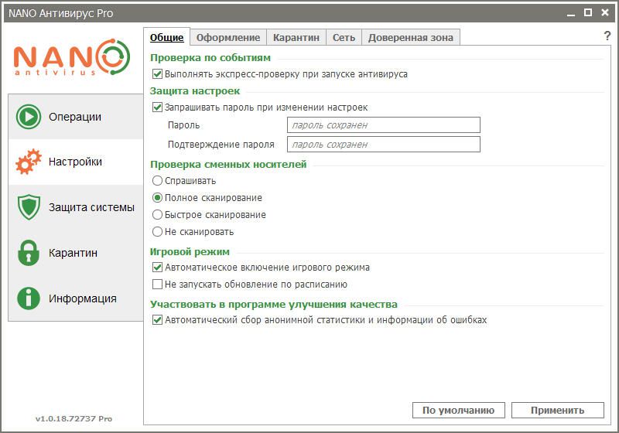Disable express scan at antivirus startup
Screen dimensions: 619x433
click(158, 74)
